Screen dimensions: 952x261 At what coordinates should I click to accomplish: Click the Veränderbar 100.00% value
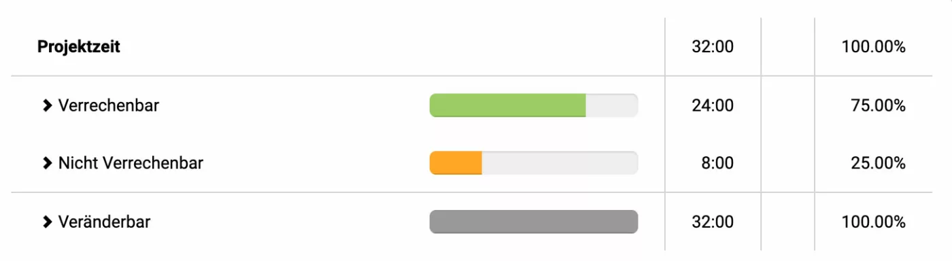(x=873, y=222)
